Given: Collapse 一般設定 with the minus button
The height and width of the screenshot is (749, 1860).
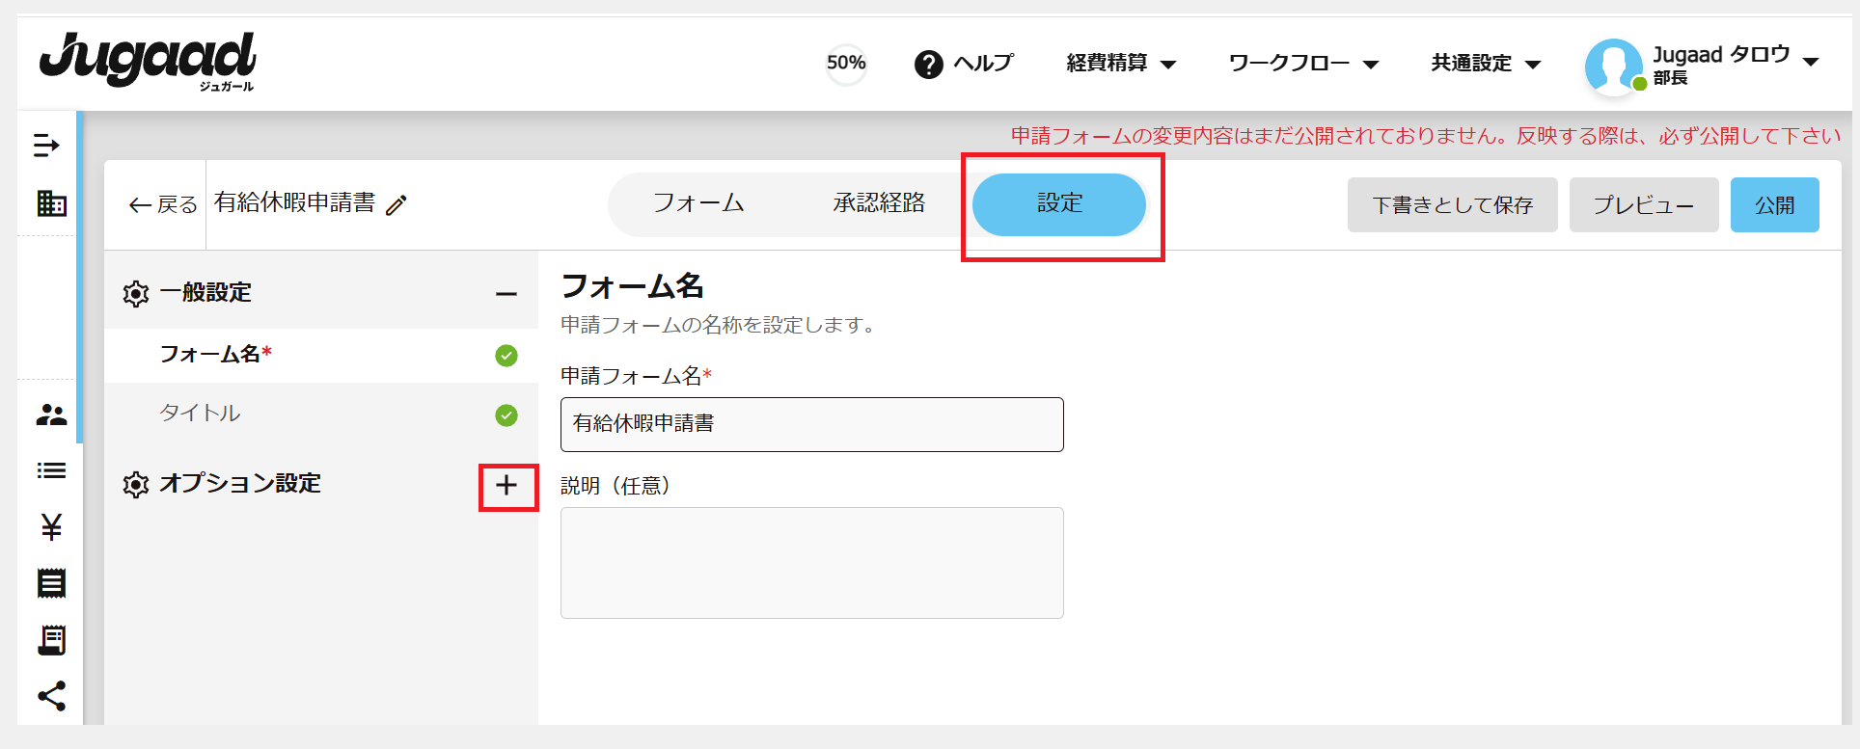Looking at the screenshot, I should point(506,294).
